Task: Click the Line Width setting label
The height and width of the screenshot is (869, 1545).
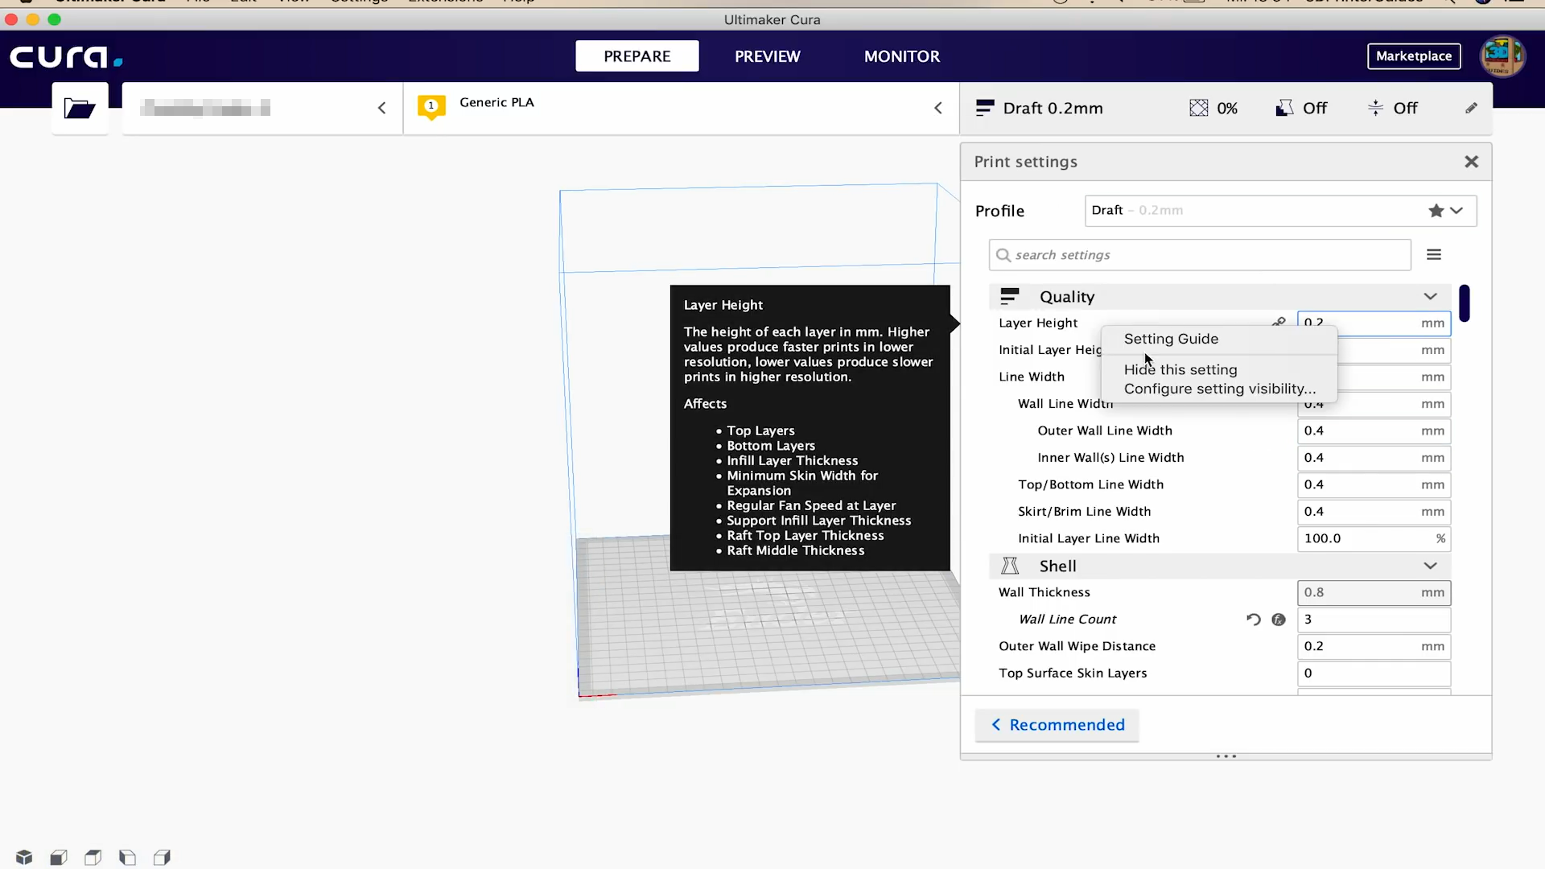Action: (x=1032, y=377)
